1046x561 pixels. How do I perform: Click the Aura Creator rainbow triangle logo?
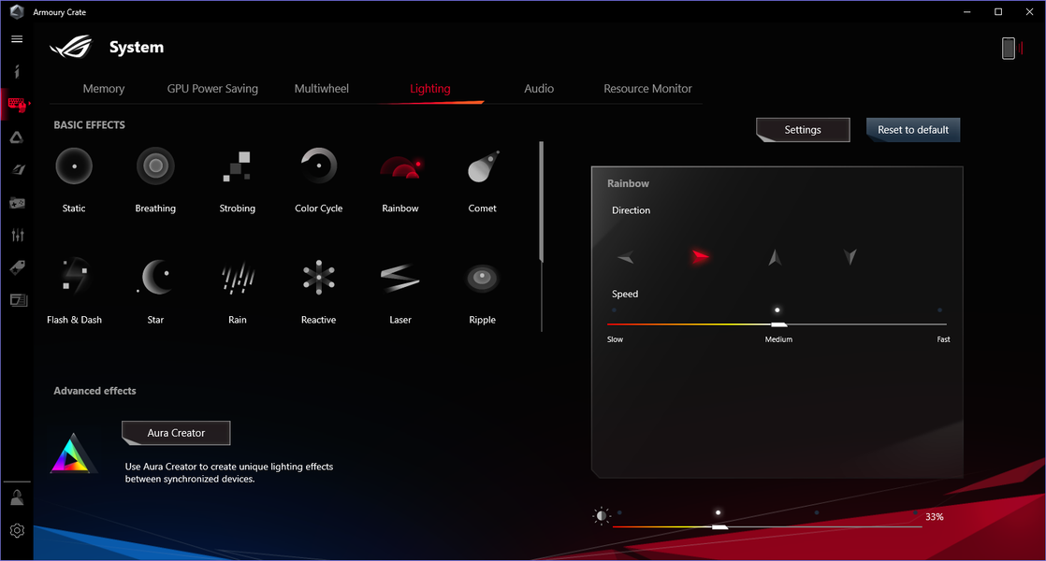tap(71, 453)
